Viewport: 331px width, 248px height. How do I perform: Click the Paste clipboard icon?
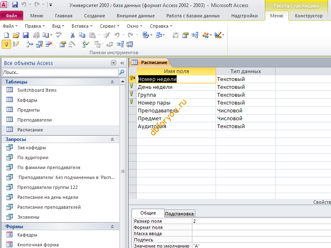coord(92,35)
